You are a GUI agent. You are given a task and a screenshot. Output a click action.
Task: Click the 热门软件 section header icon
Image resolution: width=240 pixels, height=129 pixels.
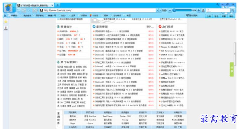160,27
